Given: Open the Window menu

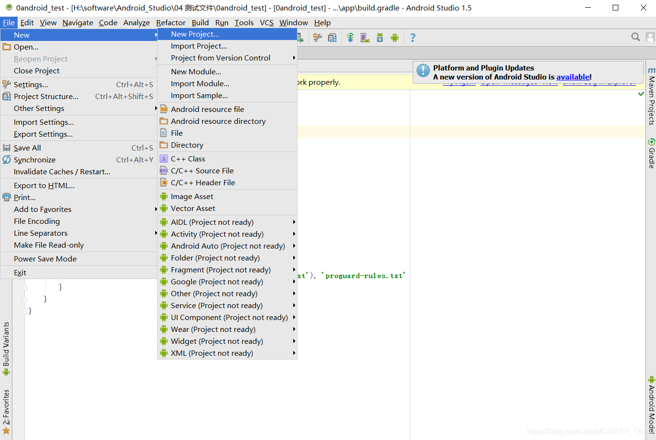Looking at the screenshot, I should (293, 22).
